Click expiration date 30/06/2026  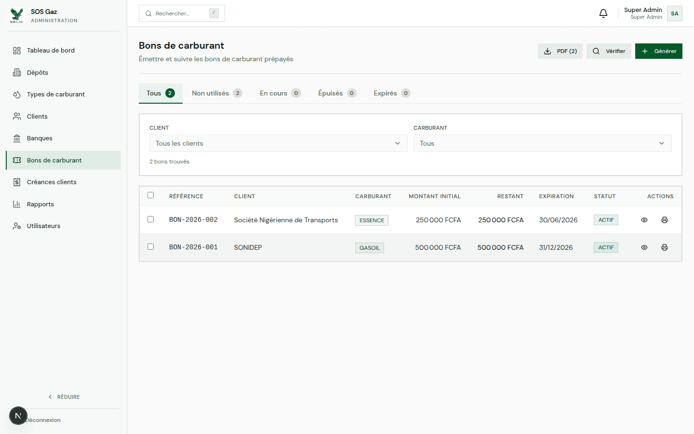click(x=558, y=220)
